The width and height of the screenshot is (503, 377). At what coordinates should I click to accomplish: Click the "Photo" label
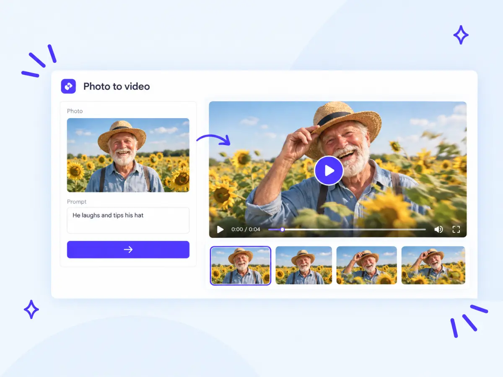pyautogui.click(x=75, y=111)
